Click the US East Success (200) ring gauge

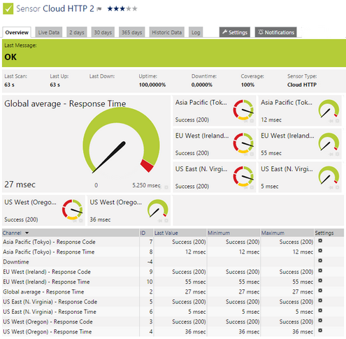point(243,176)
